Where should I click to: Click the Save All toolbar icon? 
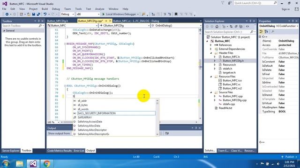point(38,14)
